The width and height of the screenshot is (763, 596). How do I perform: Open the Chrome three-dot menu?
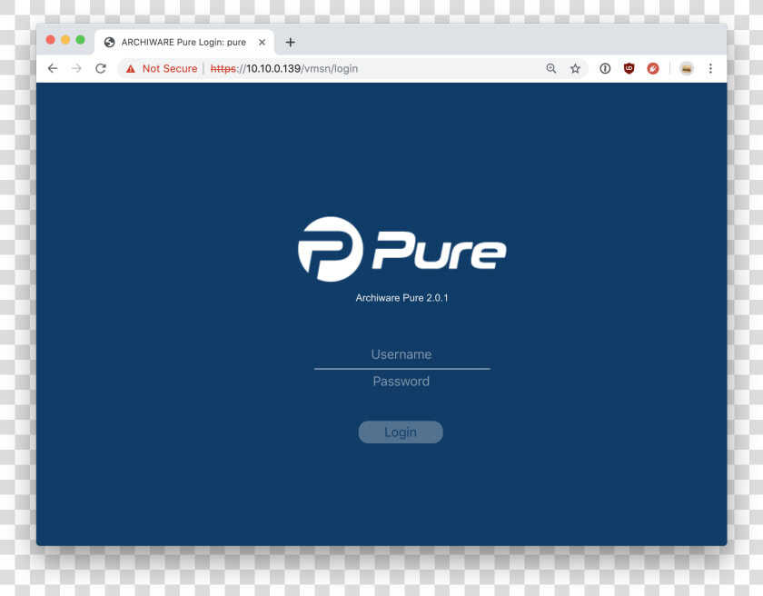tap(710, 69)
